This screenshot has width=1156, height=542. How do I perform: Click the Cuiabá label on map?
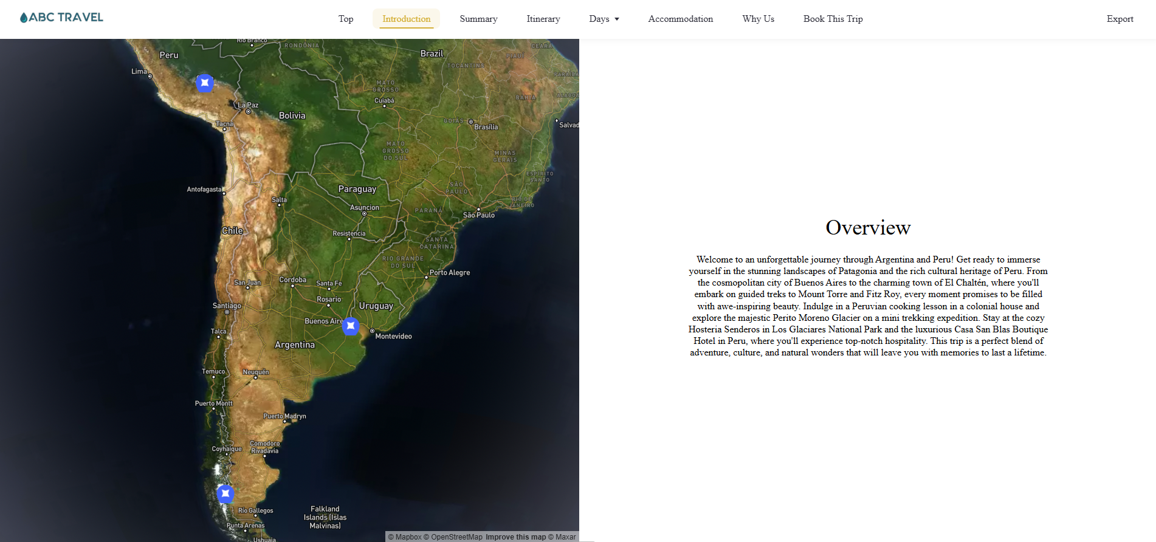[384, 100]
